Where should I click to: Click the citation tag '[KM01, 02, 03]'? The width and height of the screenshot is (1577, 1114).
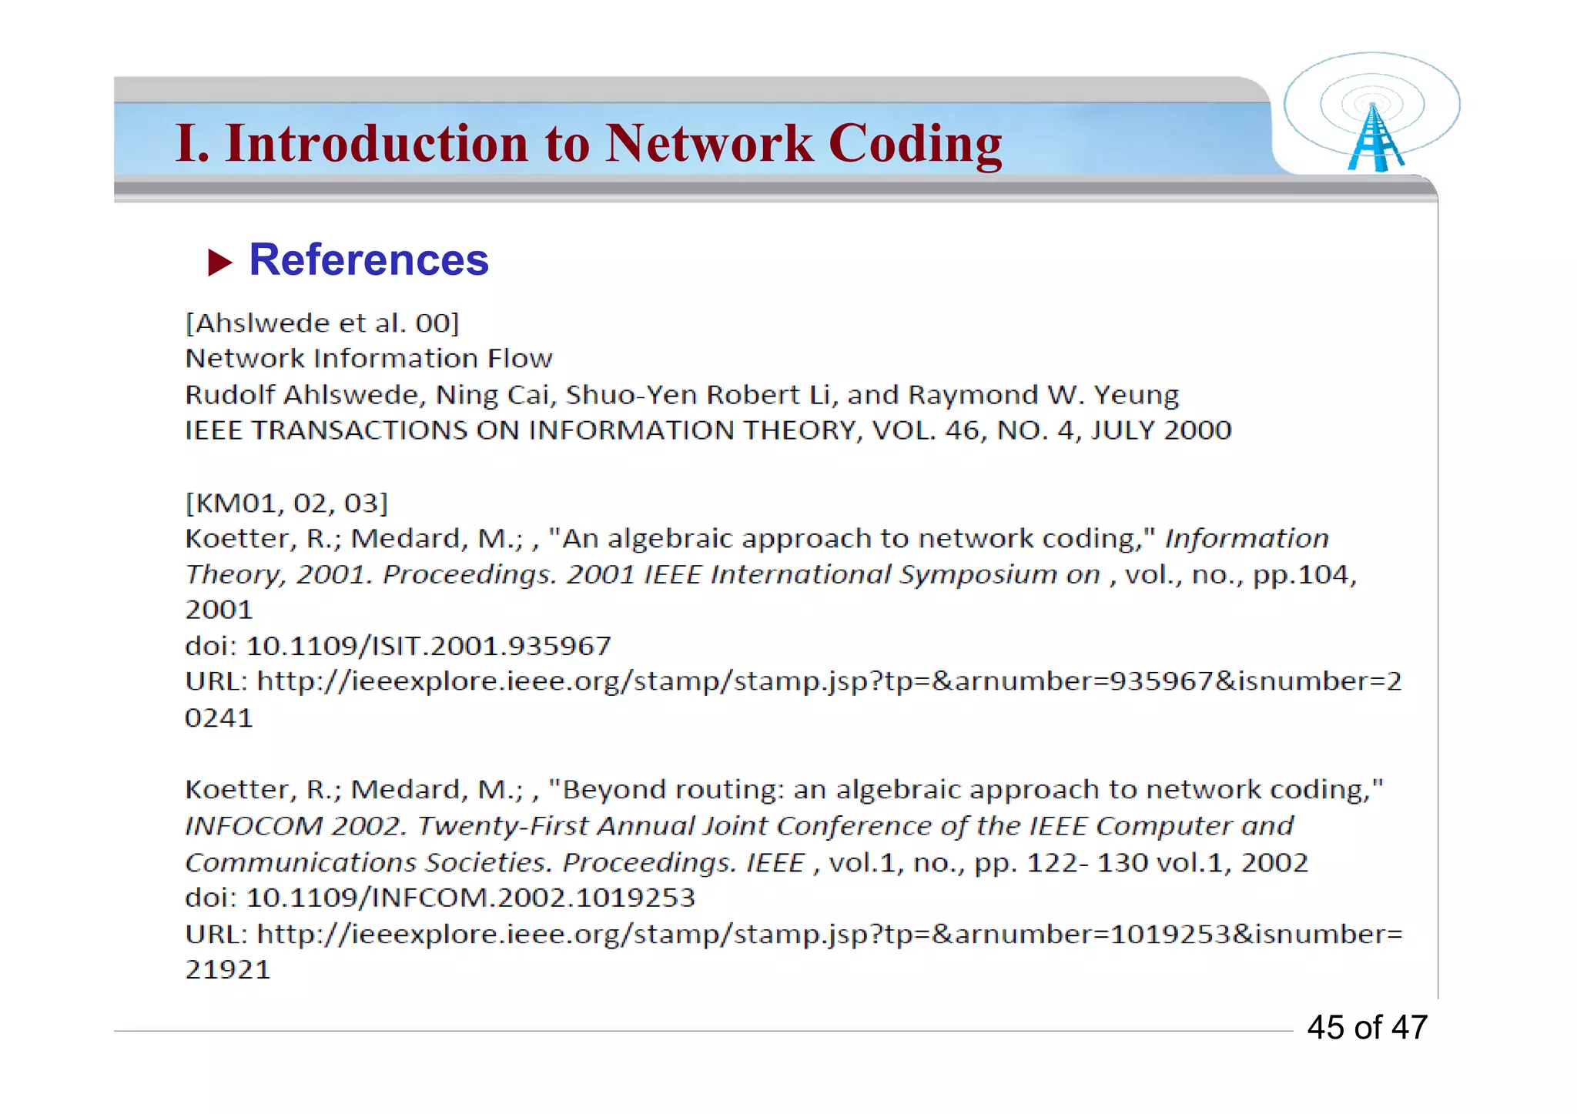point(286,503)
